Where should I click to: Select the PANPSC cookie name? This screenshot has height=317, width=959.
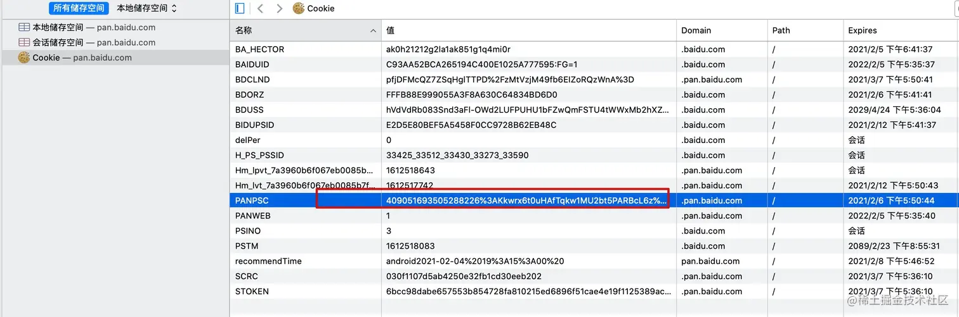252,201
